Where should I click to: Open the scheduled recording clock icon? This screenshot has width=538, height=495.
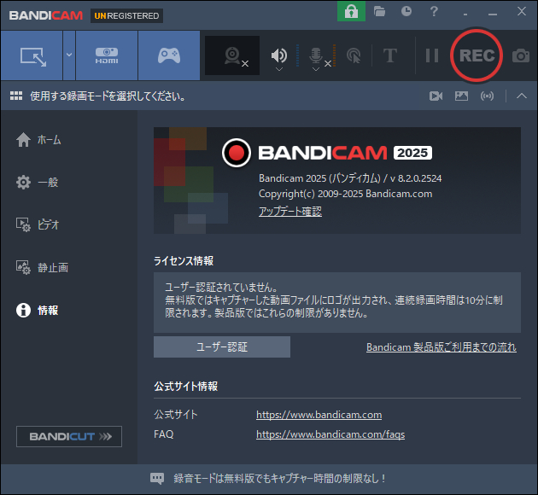click(406, 11)
